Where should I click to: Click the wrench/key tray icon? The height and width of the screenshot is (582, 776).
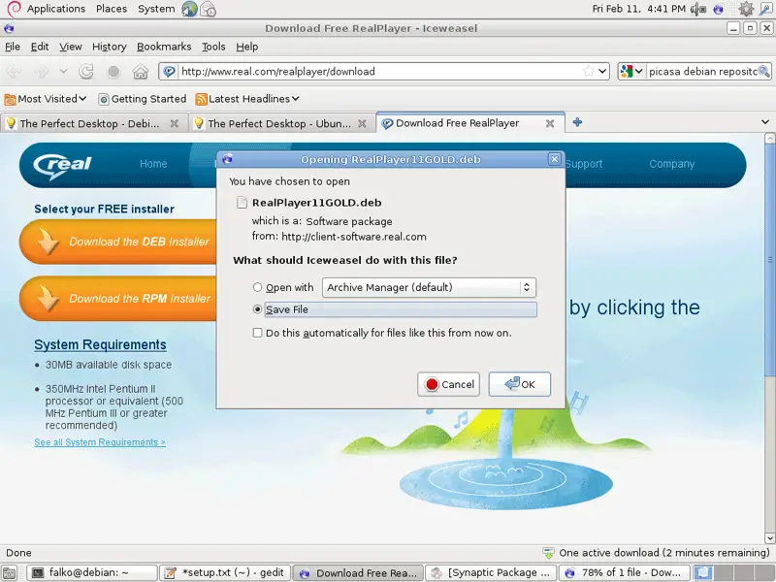[765, 9]
